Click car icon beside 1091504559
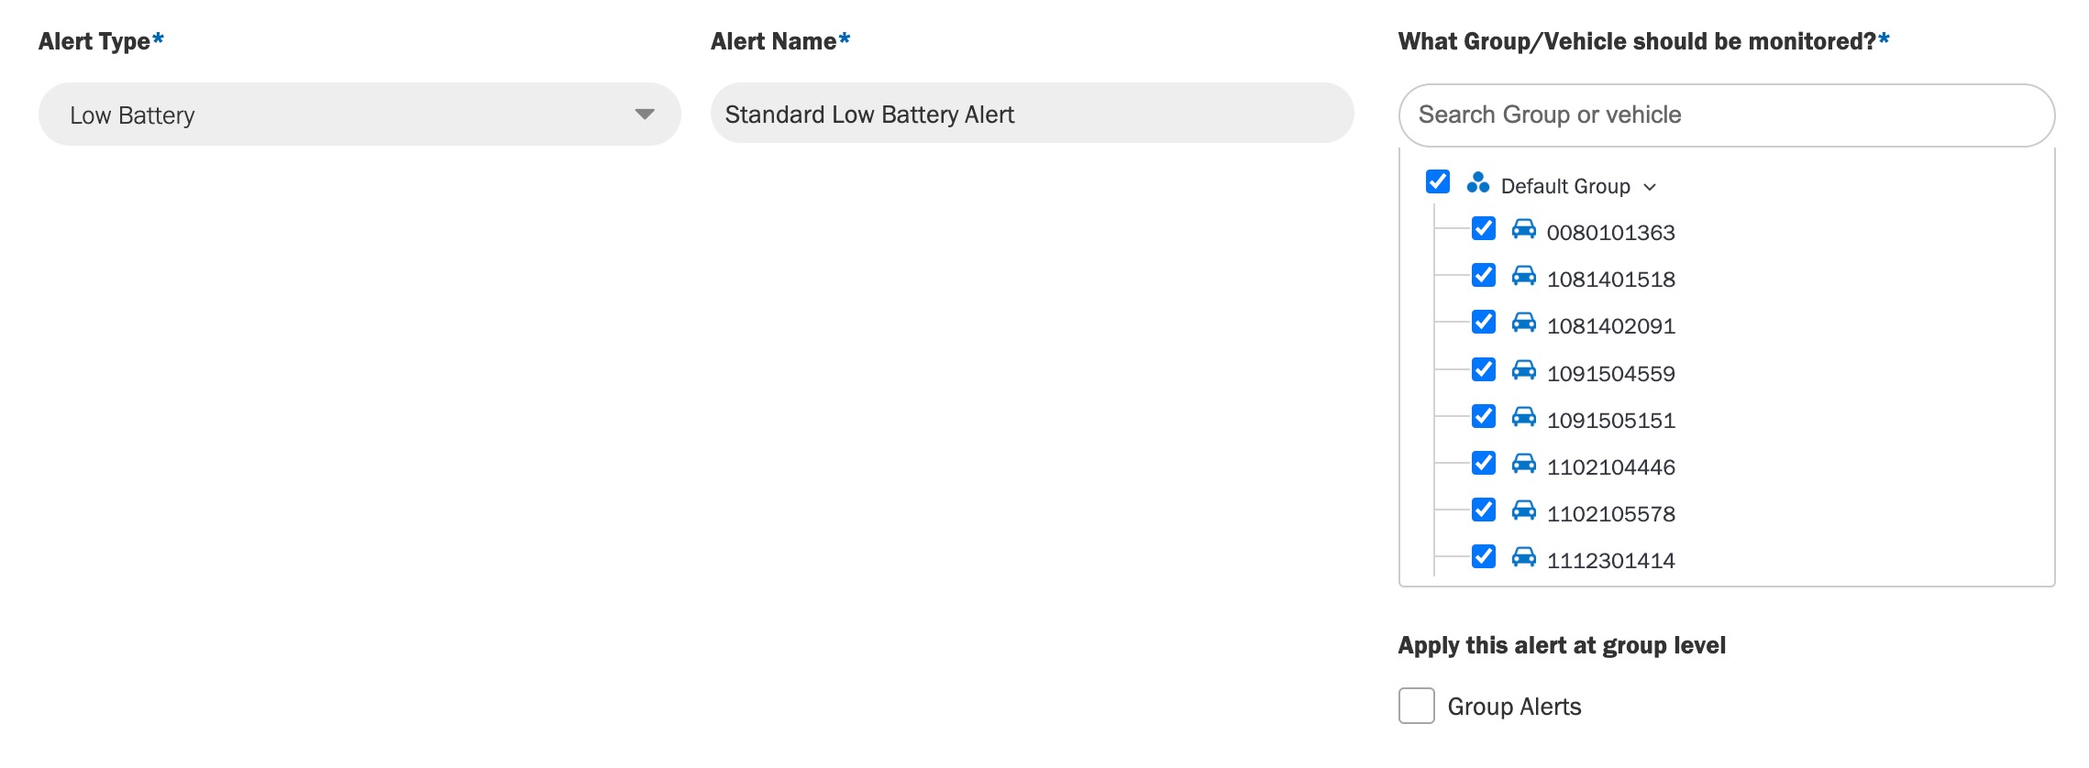Viewport: 2089px width, 768px height. click(1523, 370)
